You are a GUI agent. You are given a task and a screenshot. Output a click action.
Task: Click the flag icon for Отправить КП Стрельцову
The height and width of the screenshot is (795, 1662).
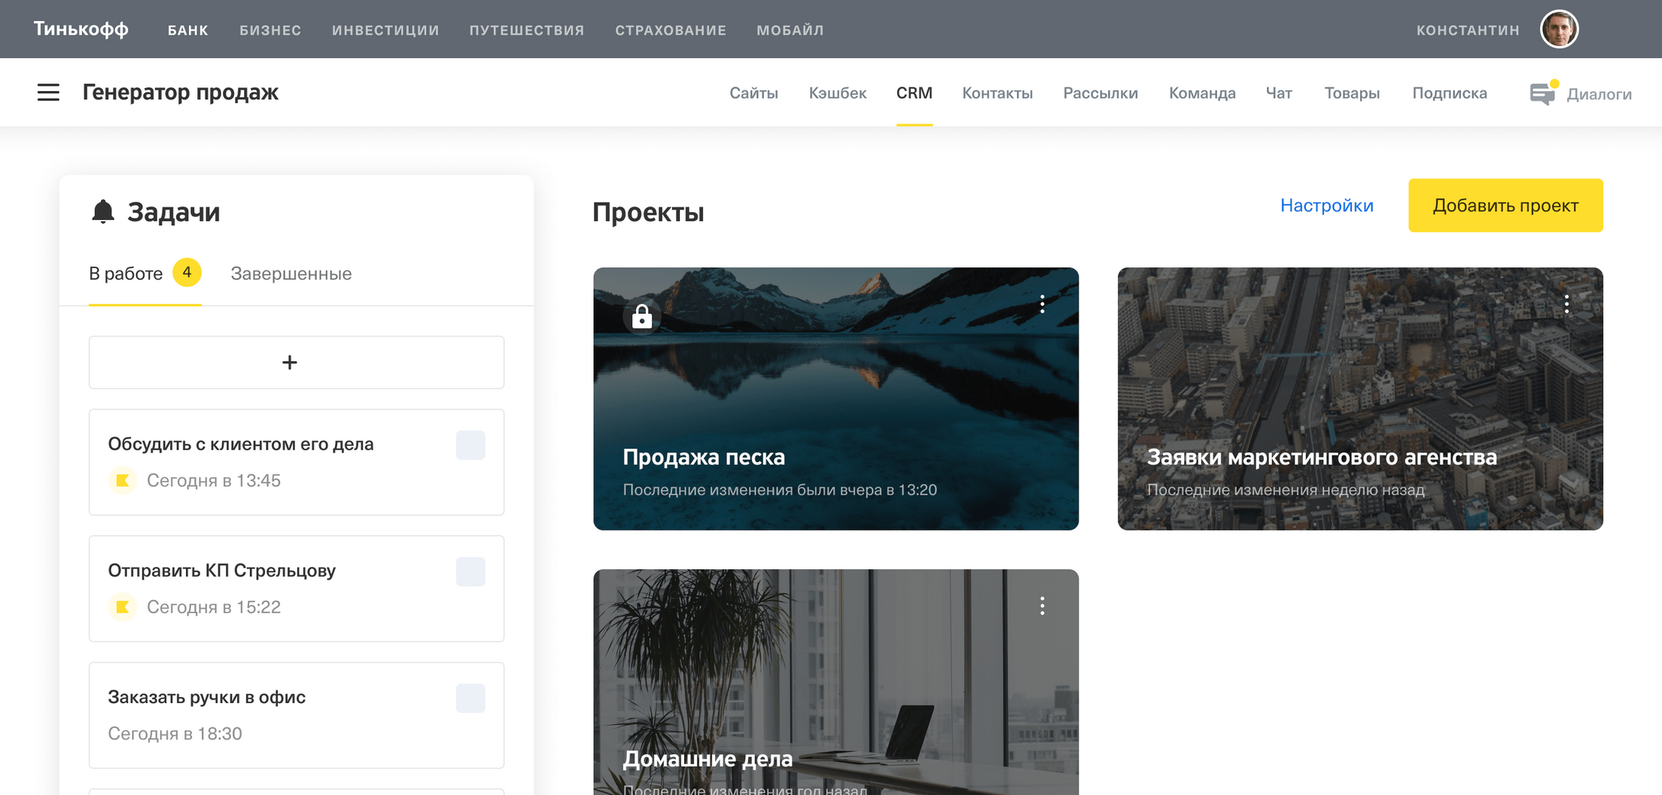tap(123, 607)
